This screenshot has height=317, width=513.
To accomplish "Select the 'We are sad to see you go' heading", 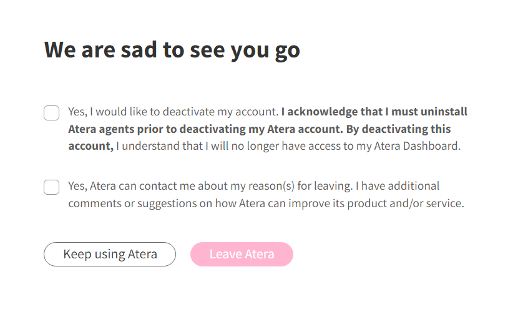I will (172, 50).
